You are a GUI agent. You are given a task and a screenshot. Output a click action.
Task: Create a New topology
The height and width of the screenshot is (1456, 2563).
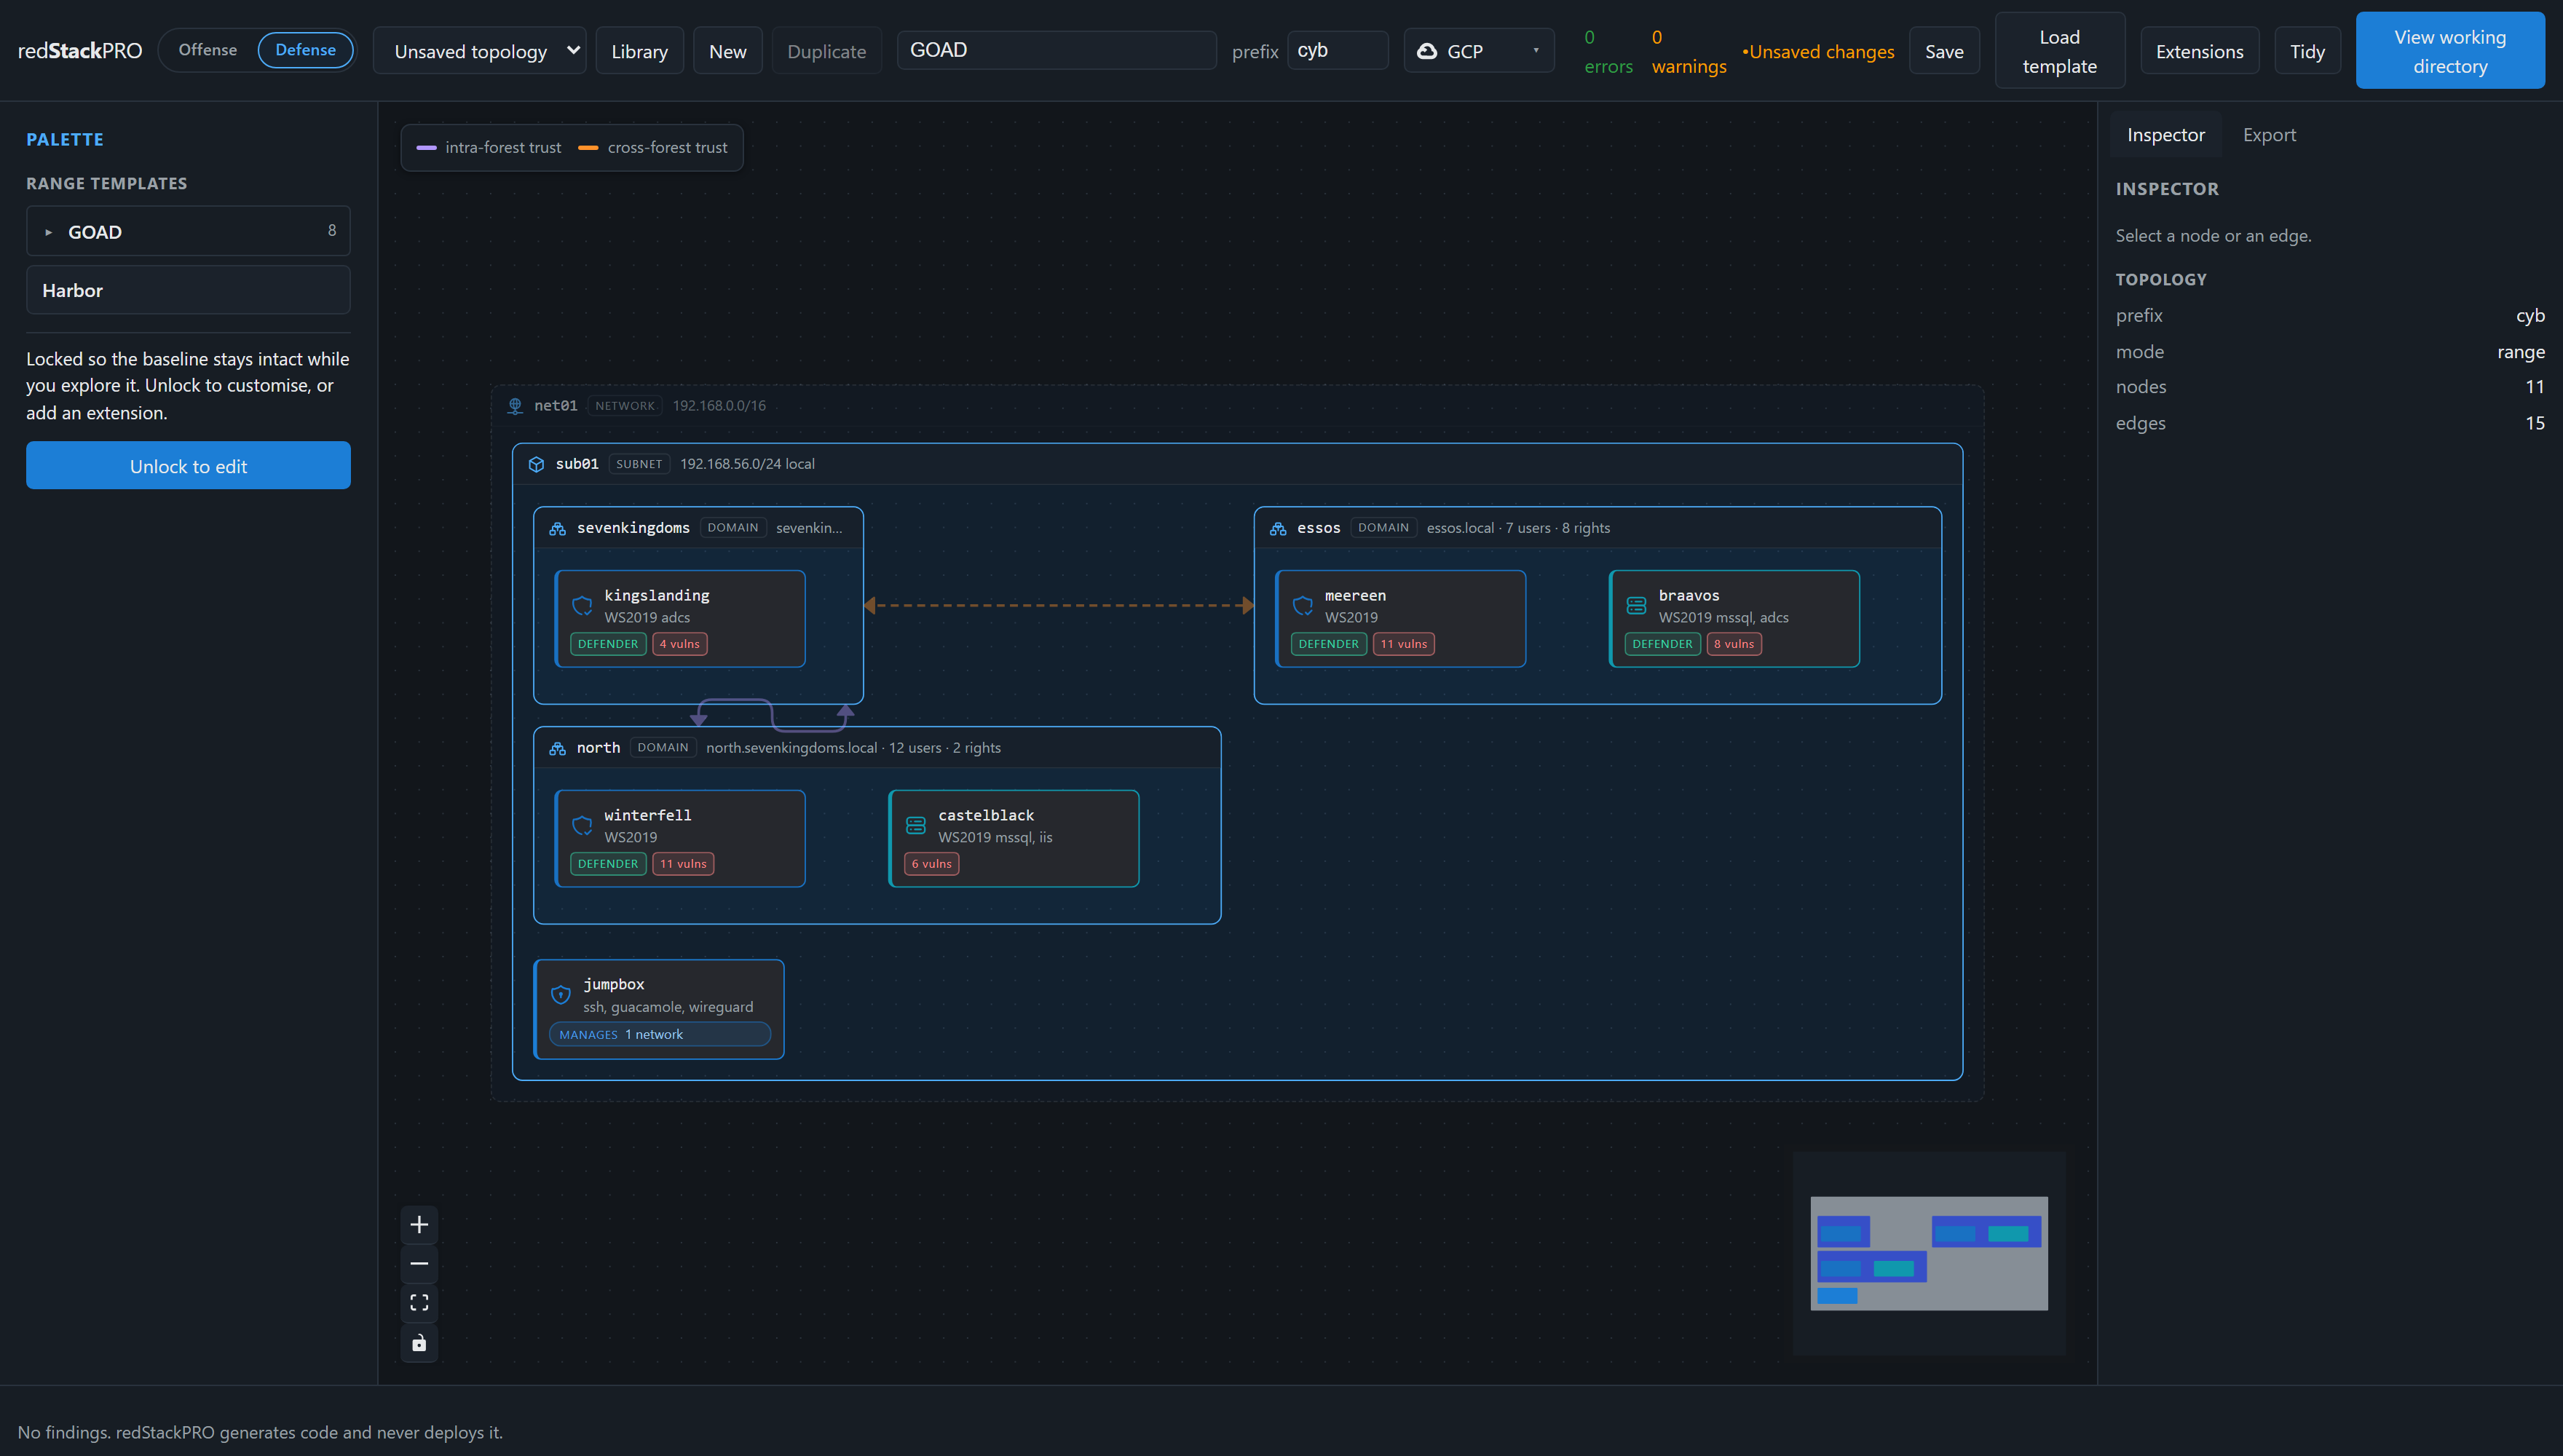click(x=727, y=51)
